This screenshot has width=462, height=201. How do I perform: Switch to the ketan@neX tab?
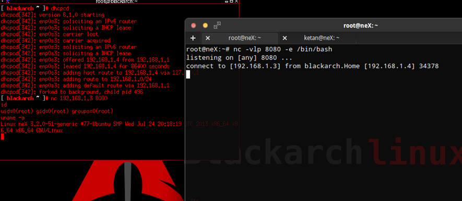coord(322,38)
